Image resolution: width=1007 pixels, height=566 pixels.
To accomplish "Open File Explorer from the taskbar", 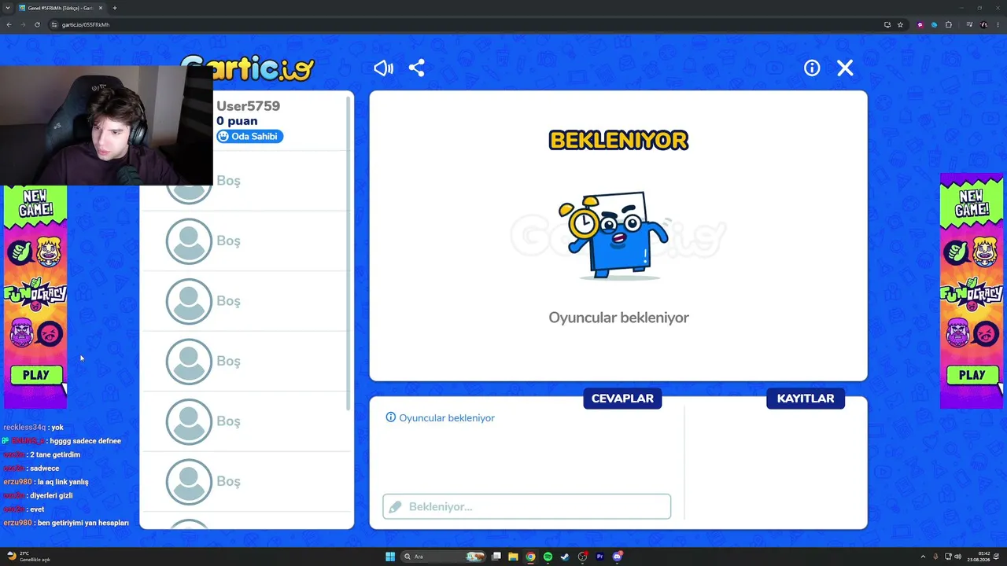I will click(513, 557).
